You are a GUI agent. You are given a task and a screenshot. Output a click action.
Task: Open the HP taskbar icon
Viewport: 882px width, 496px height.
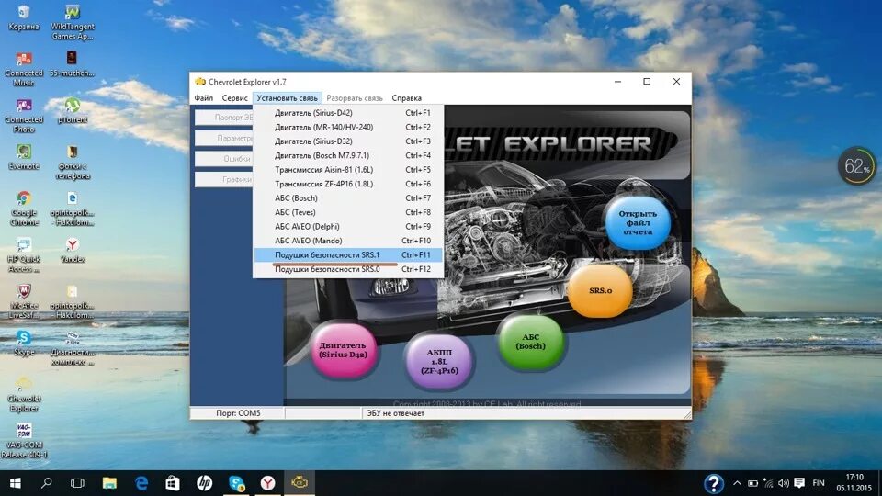tap(204, 483)
